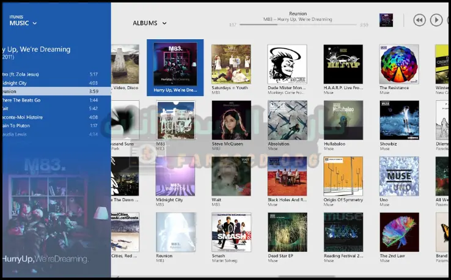Screen dimensions: 451x280
Task: Open the Hurry Up, We're Dreaming album tile
Action: (x=175, y=64)
